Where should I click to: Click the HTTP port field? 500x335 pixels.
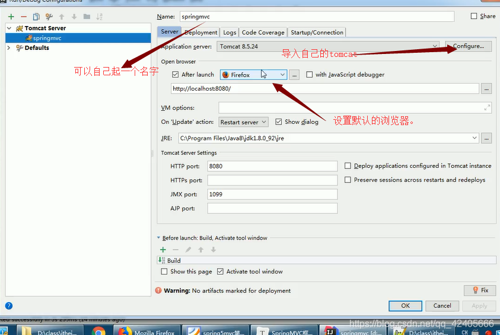pos(272,166)
